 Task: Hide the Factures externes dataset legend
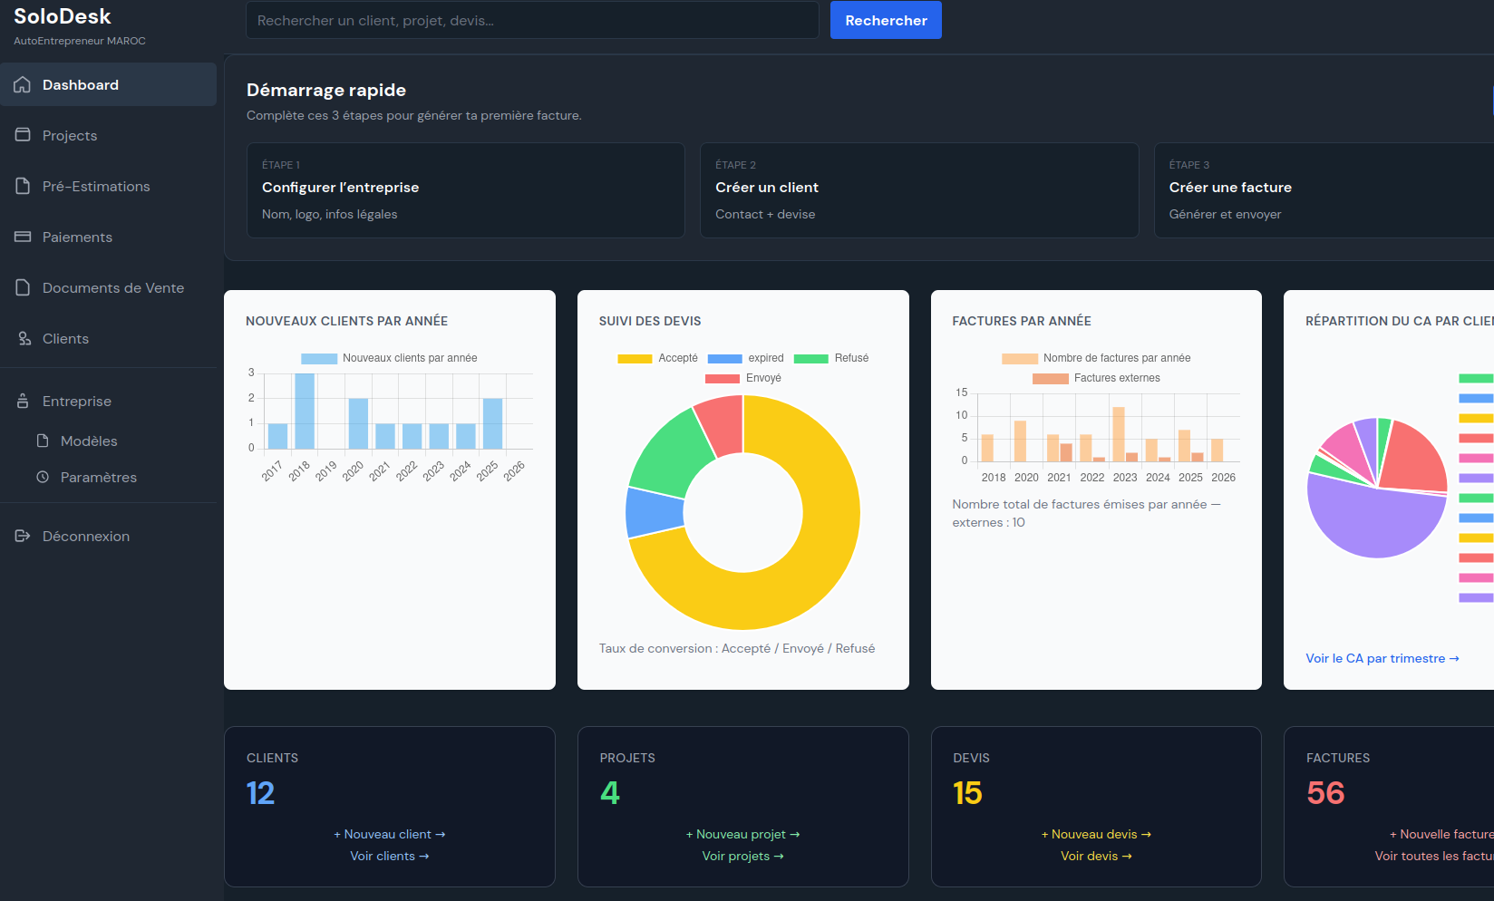pyautogui.click(x=1097, y=378)
